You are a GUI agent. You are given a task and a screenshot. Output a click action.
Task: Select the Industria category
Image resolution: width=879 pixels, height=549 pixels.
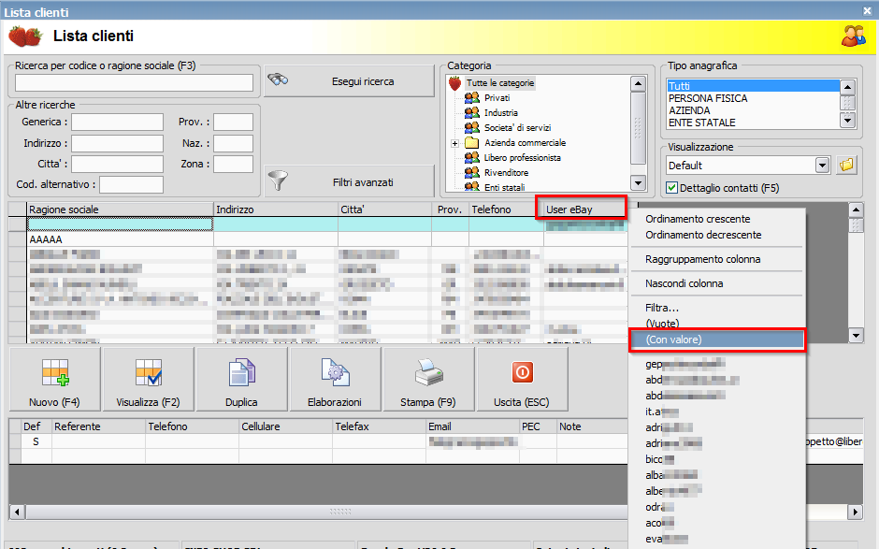click(x=500, y=113)
